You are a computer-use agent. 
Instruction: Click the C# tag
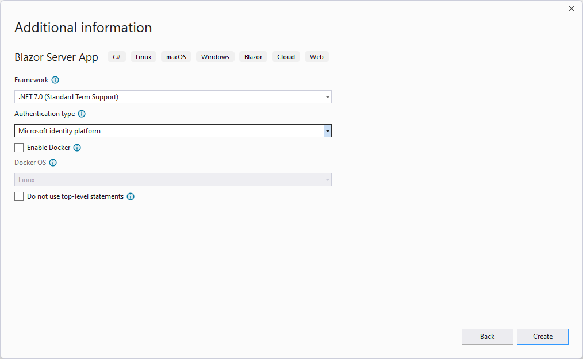[117, 57]
